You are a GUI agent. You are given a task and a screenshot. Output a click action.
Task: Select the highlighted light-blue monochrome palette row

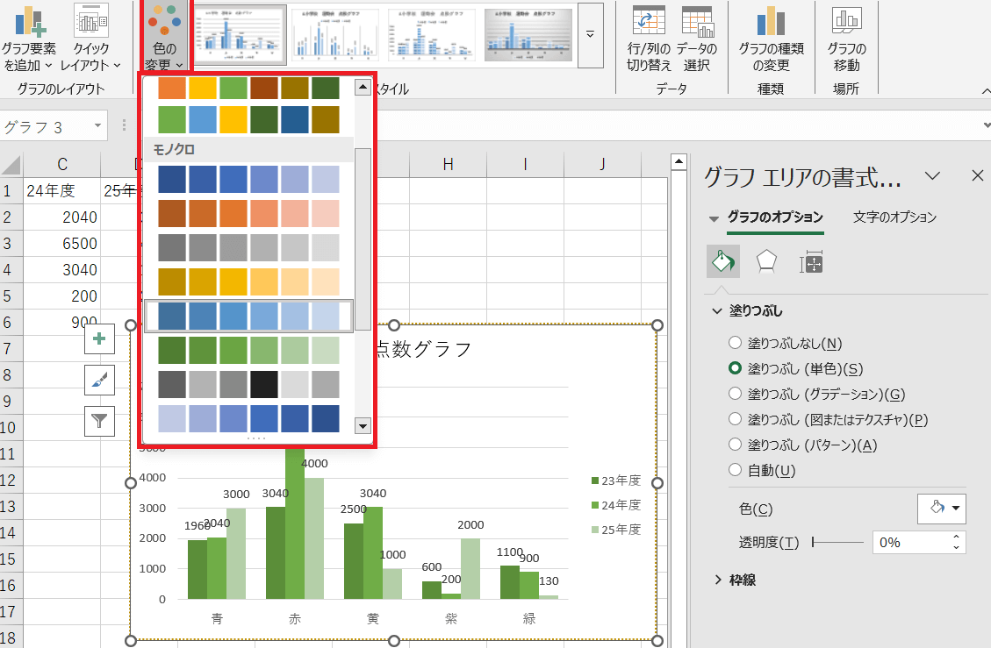[x=248, y=316]
